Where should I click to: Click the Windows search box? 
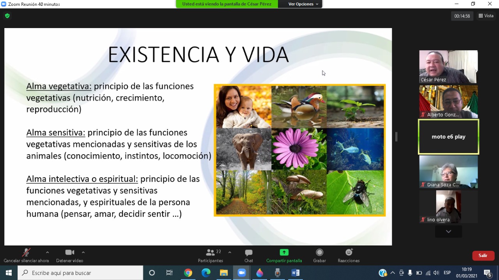(80, 273)
